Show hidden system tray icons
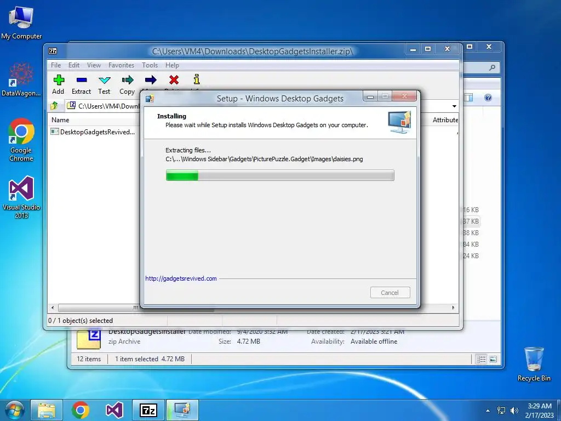Viewport: 561px width, 421px height. [488, 411]
